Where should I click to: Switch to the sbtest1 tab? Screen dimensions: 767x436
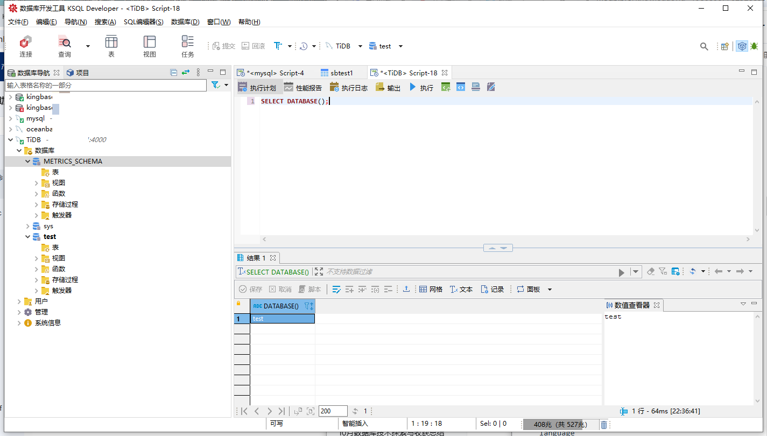(x=337, y=73)
